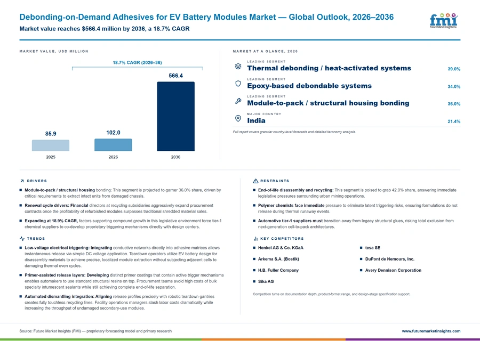
Task: Click DuPont de Nemours, Inc. competitor
Action: [390, 259]
